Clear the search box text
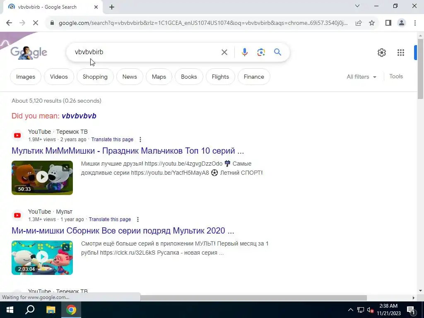424x318 pixels. point(224,52)
